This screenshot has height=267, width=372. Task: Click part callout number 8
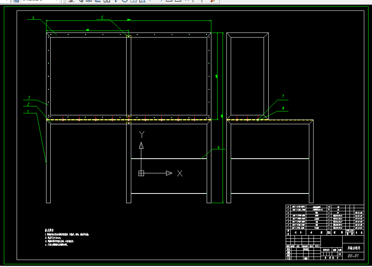[x=283, y=108]
